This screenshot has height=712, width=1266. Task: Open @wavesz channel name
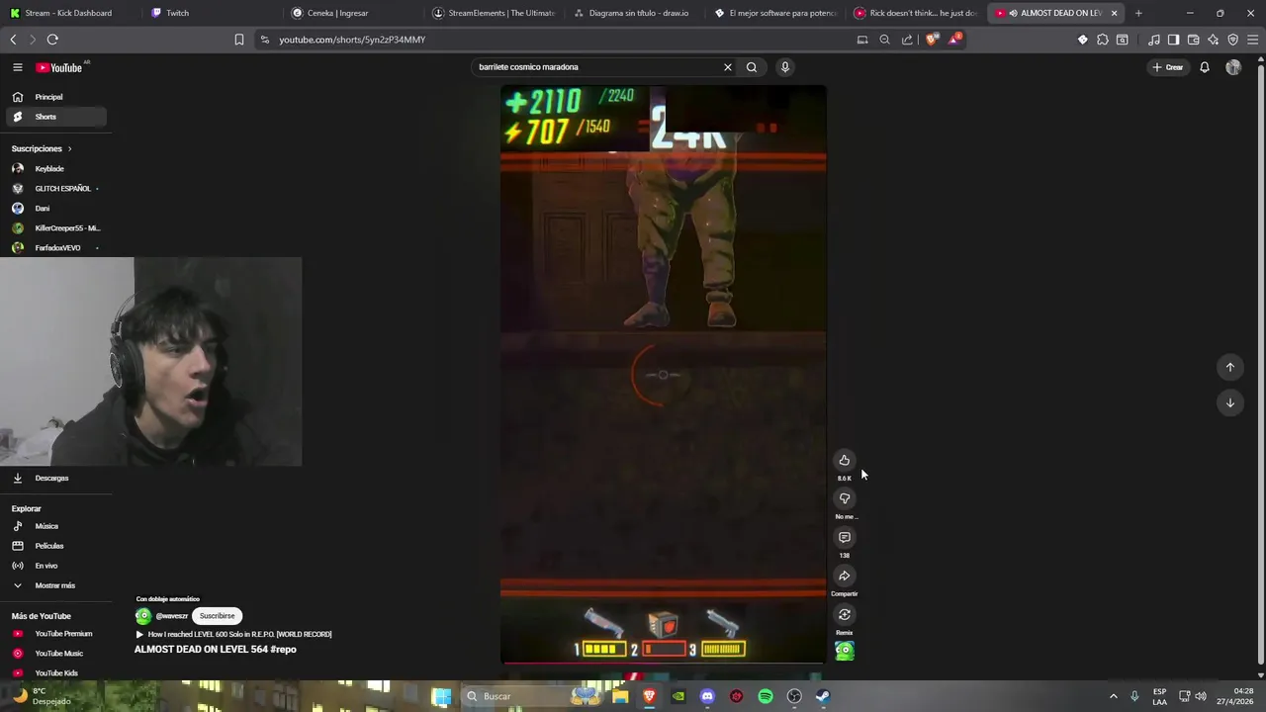click(172, 616)
